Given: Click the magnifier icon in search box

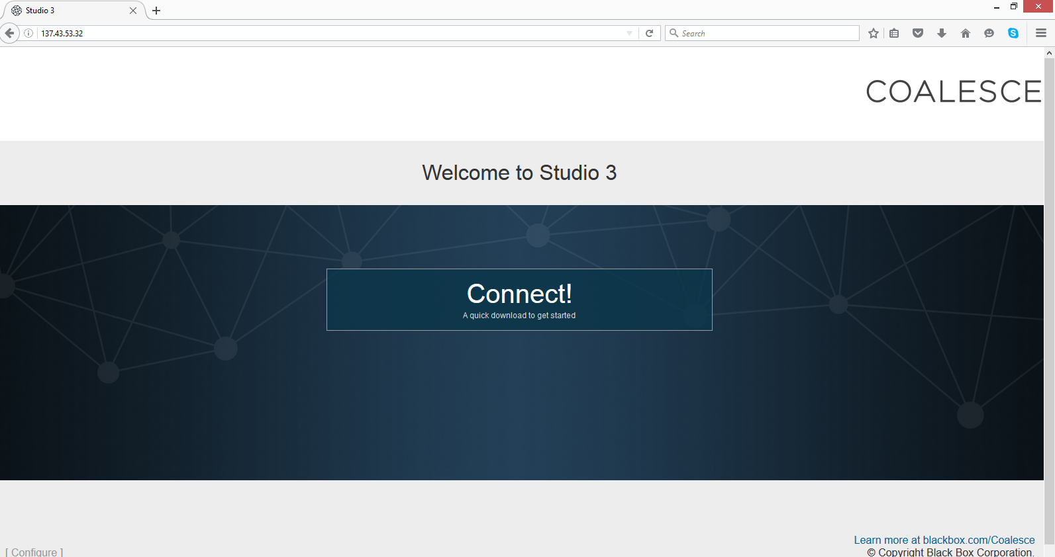Looking at the screenshot, I should [x=674, y=33].
